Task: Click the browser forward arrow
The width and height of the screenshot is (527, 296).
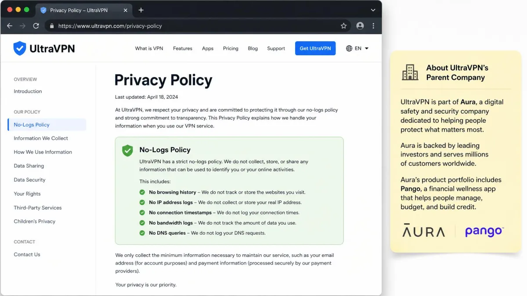Action: [x=23, y=26]
